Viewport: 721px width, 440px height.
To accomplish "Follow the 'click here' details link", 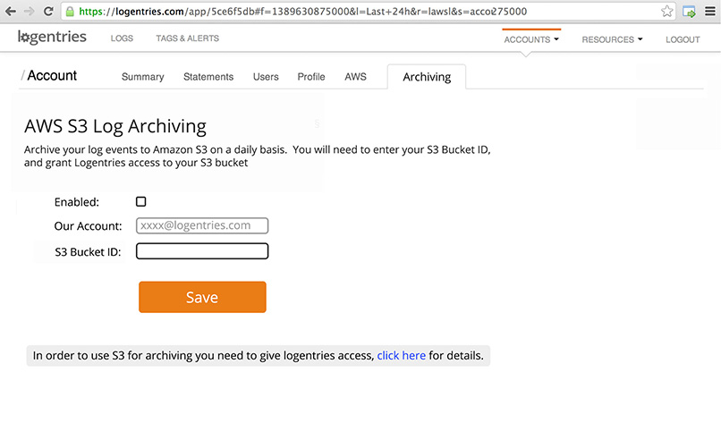I will [x=401, y=356].
